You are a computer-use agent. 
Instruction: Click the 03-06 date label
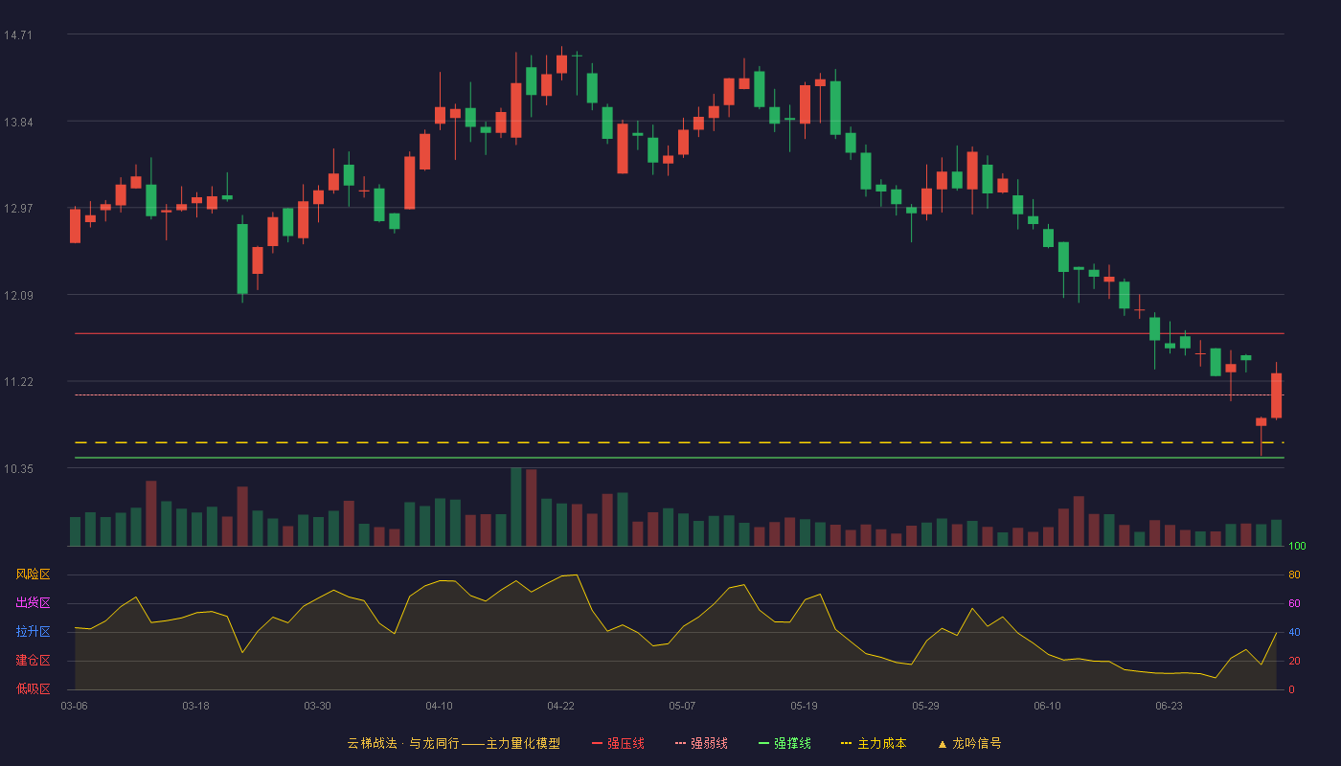(74, 706)
